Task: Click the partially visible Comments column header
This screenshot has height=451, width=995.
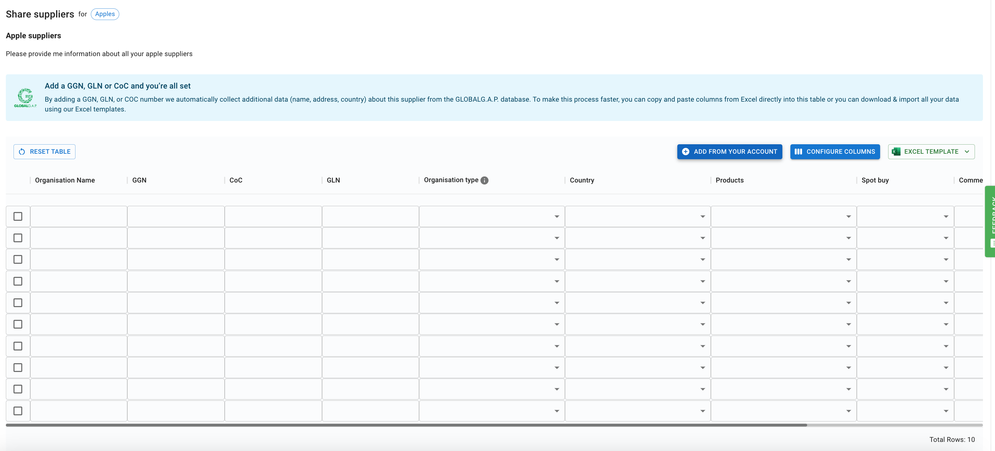Action: [970, 180]
